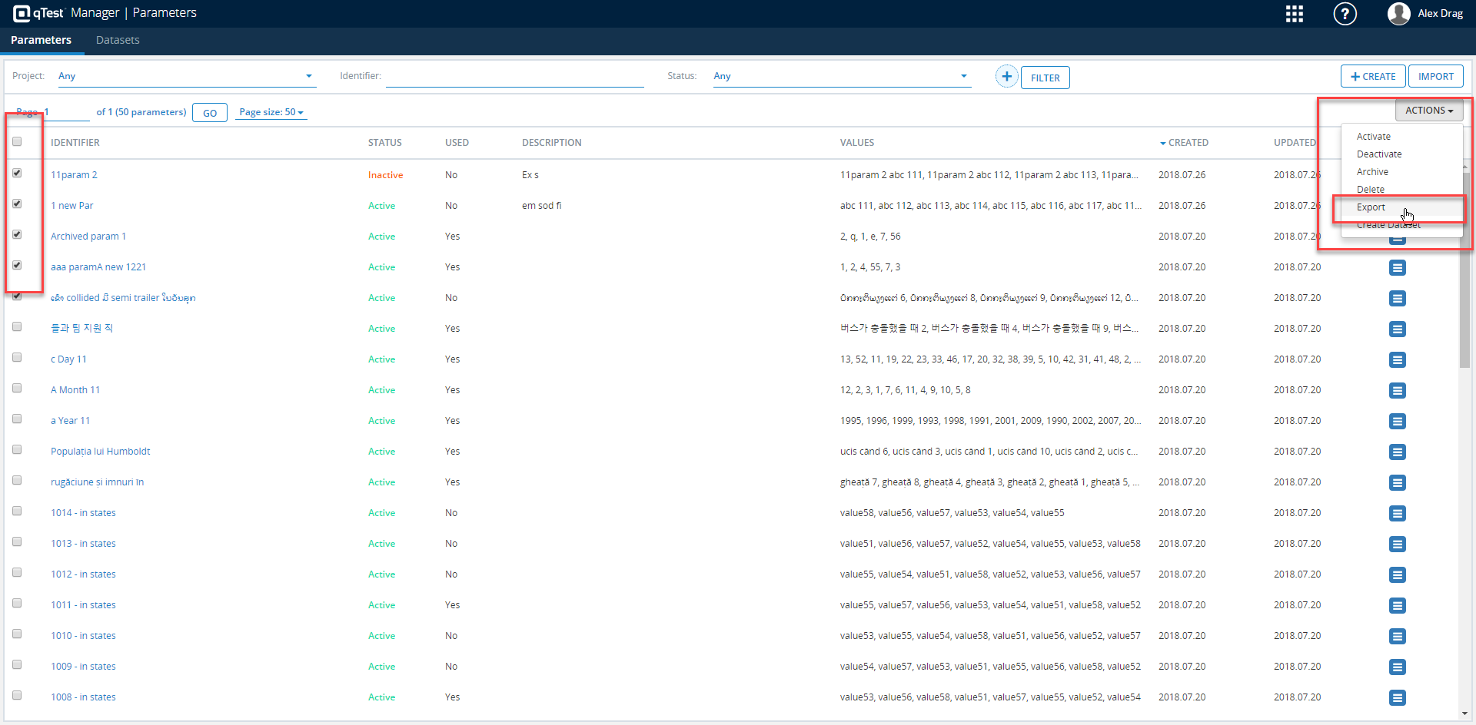The height and width of the screenshot is (725, 1476).
Task: Toggle the select-all header checkbox
Action: 17,142
